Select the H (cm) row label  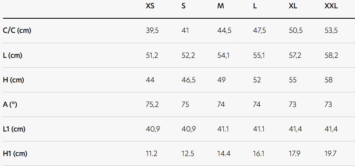[13, 80]
